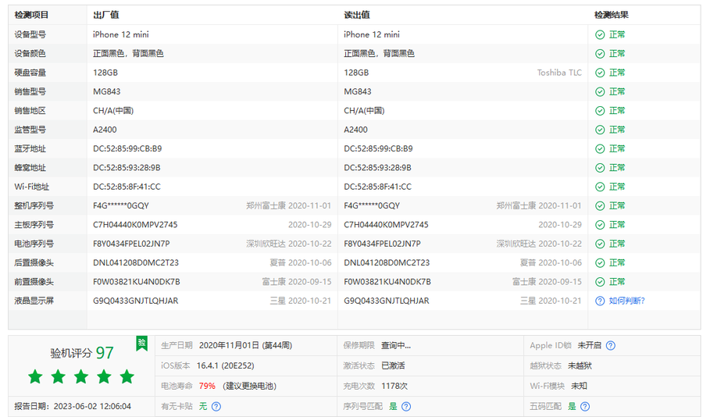Click the 电池序列号 row label
Screen dimensions: 703x417
click(34, 244)
